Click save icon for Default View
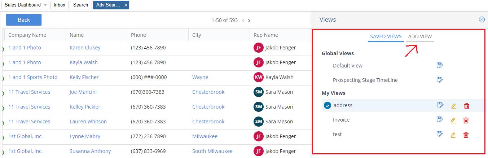Viewport: 488px width, 158px height. tap(439, 65)
